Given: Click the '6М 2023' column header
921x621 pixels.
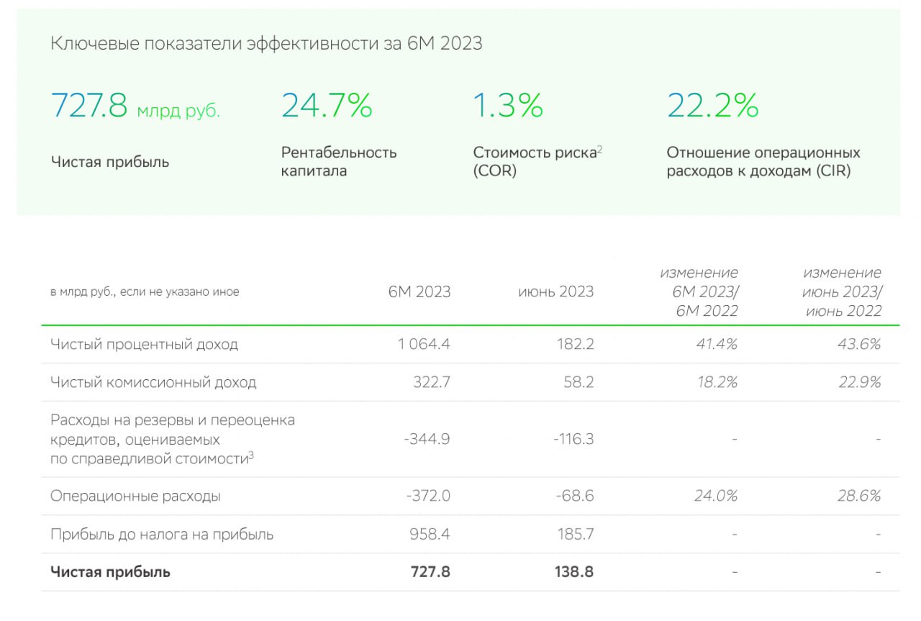Looking at the screenshot, I should tap(419, 291).
